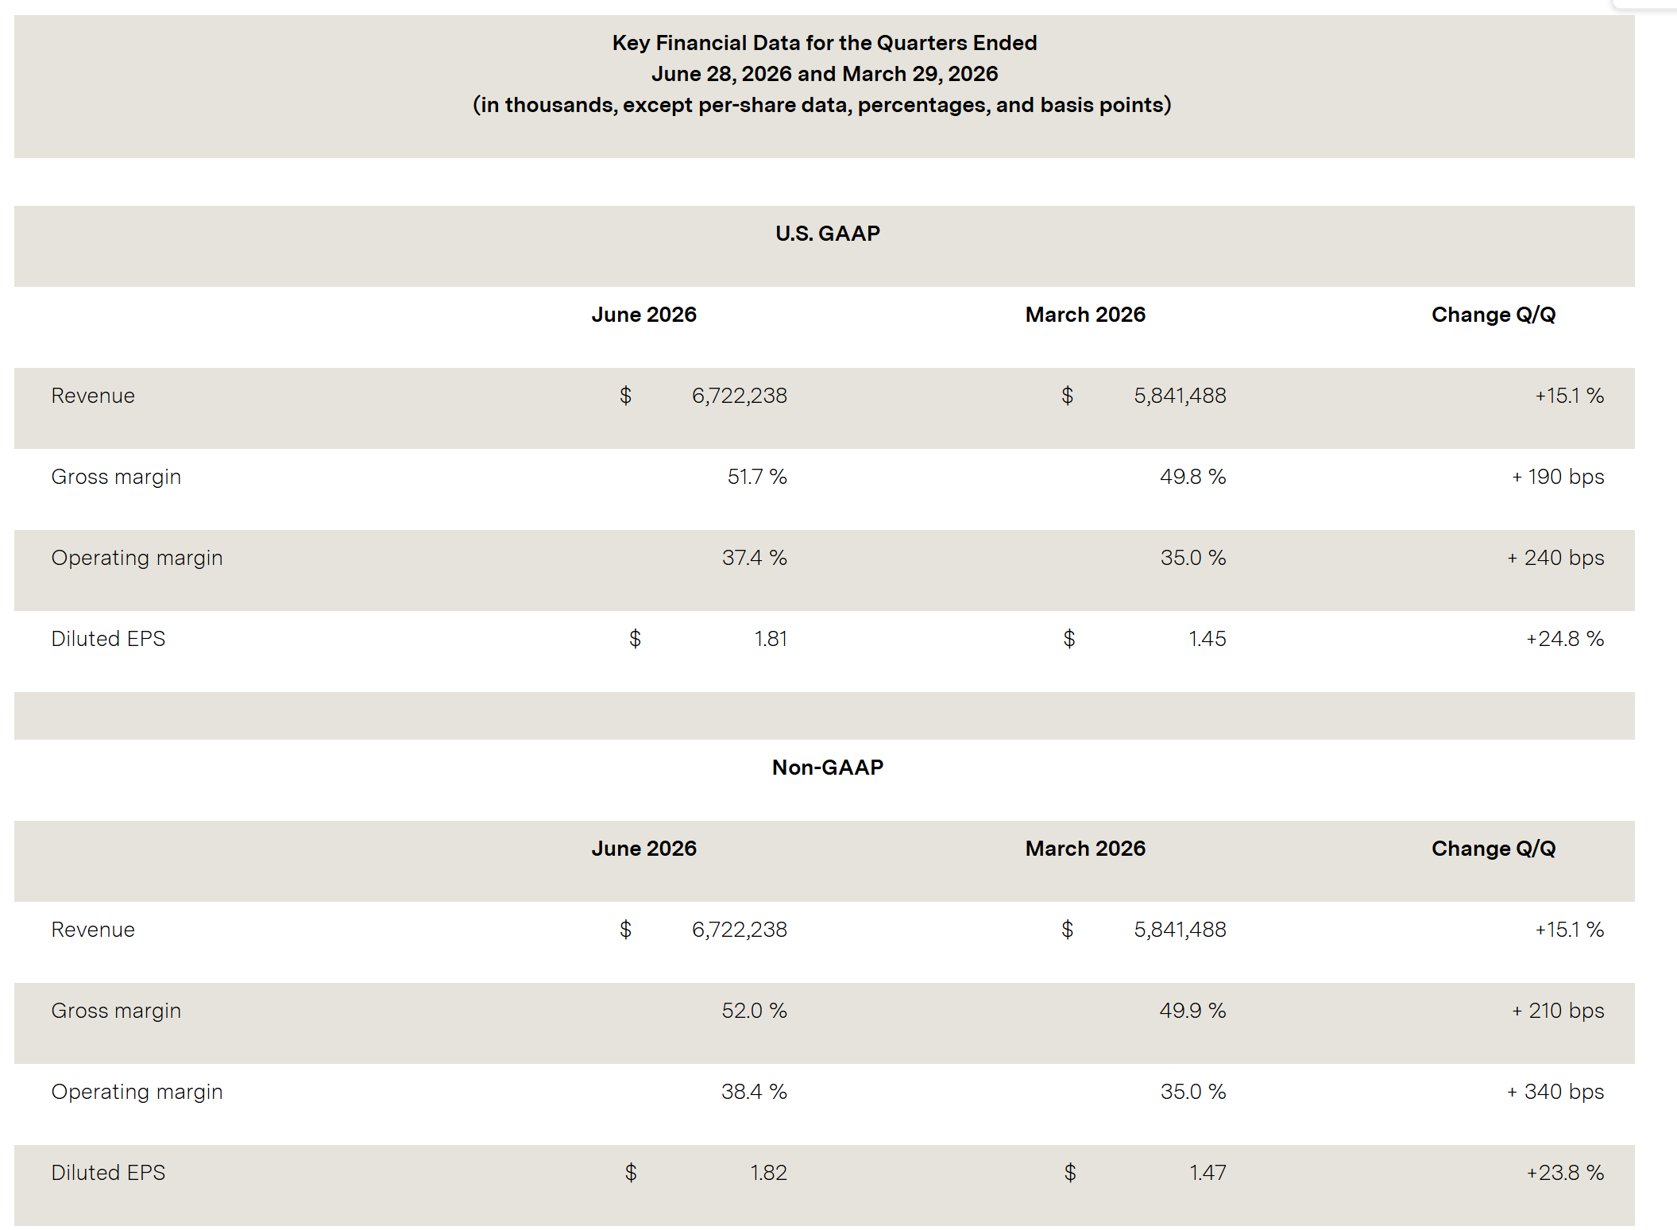Click Non-GAAP gross margin 52.0 % value
The image size is (1677, 1230).
754,1011
